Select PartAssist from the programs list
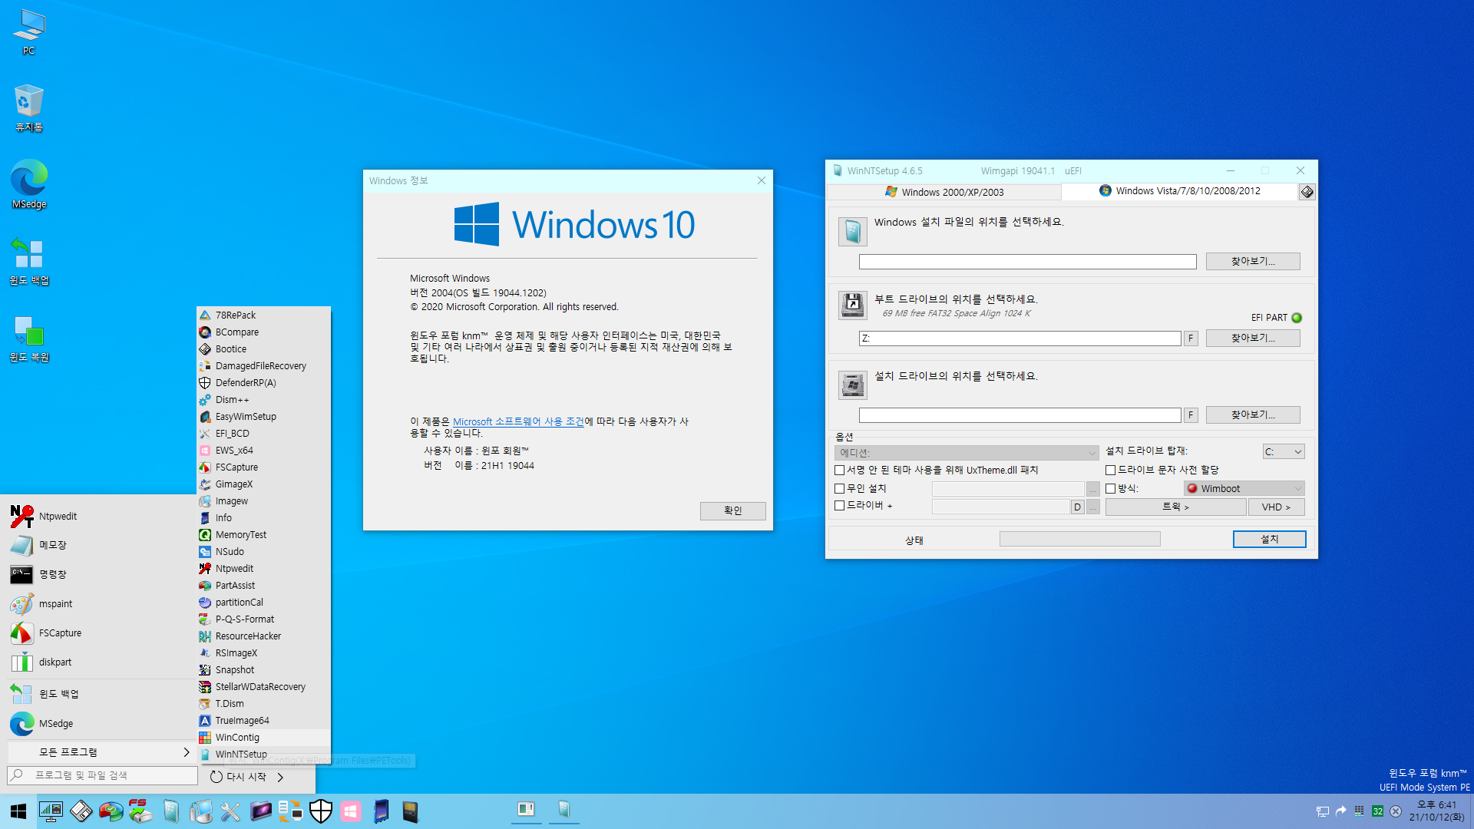Image resolution: width=1474 pixels, height=829 pixels. [263, 586]
